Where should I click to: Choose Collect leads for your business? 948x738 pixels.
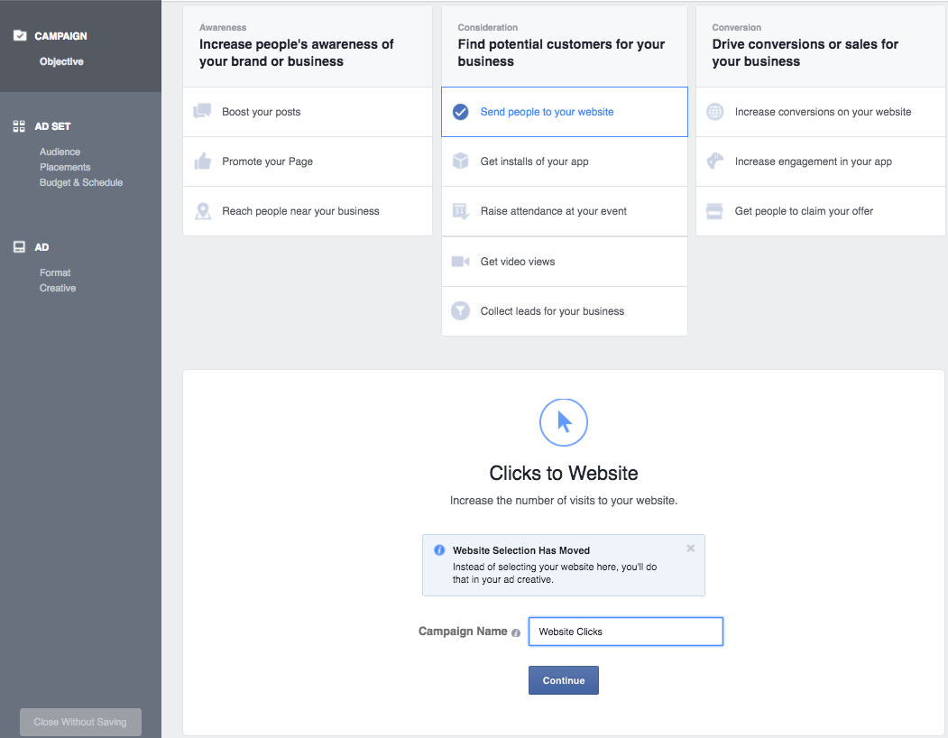pyautogui.click(x=565, y=311)
